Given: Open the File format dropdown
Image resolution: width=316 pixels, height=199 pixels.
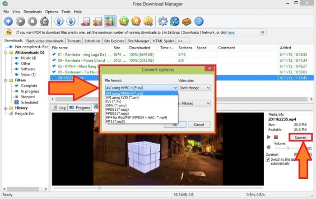Looking at the screenshot, I should click(x=141, y=88).
